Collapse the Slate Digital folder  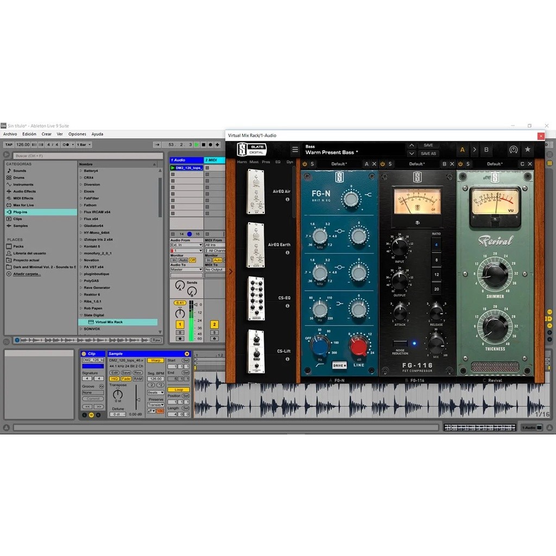tap(81, 315)
